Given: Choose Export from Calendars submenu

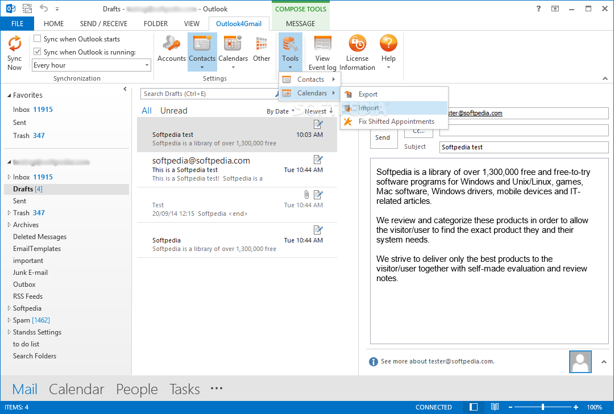Looking at the screenshot, I should [x=395, y=94].
